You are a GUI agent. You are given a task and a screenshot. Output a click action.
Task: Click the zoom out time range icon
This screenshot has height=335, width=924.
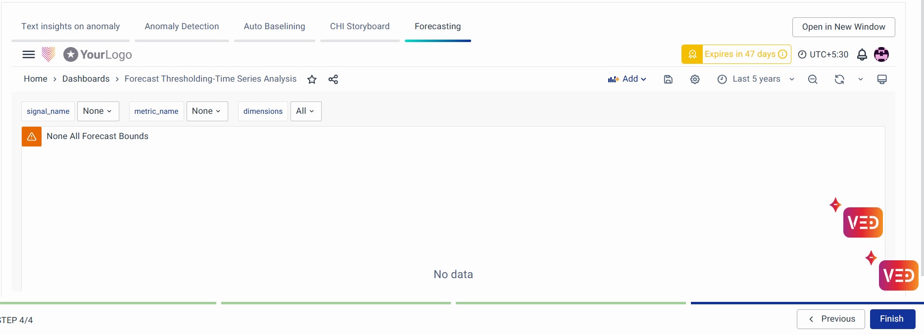(x=813, y=79)
